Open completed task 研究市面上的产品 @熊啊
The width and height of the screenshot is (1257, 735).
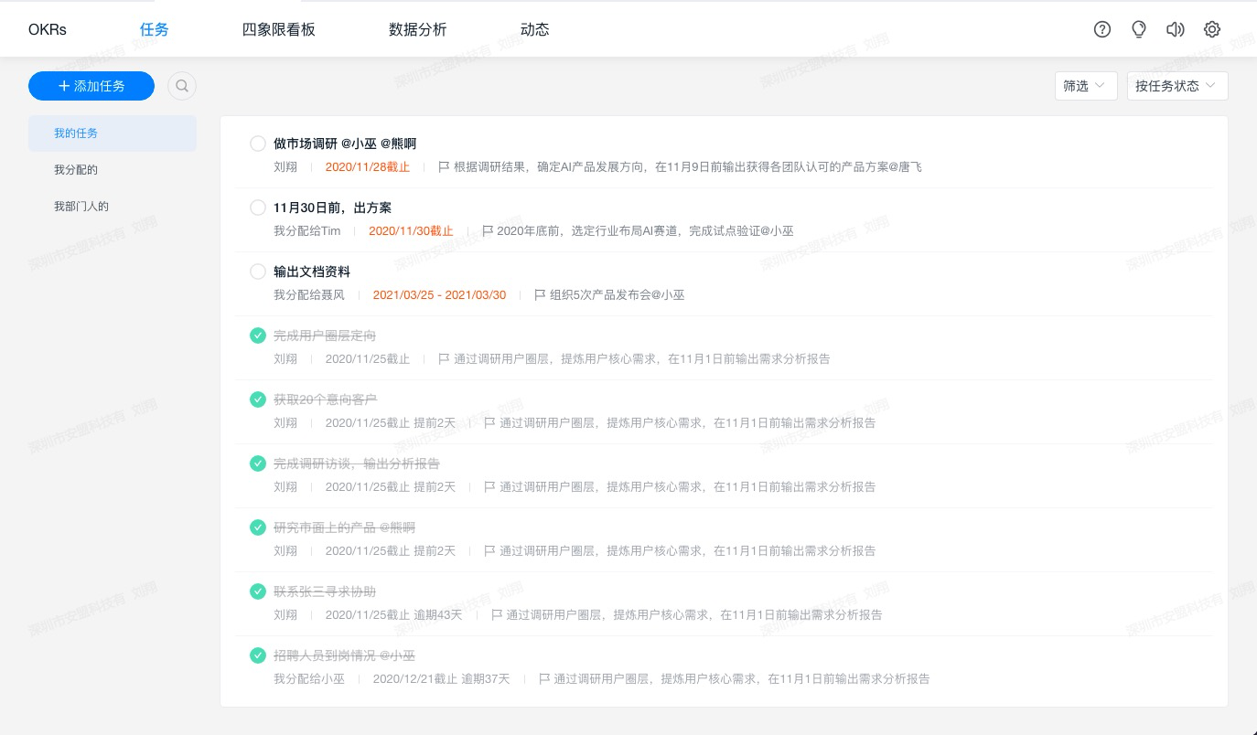pos(344,527)
